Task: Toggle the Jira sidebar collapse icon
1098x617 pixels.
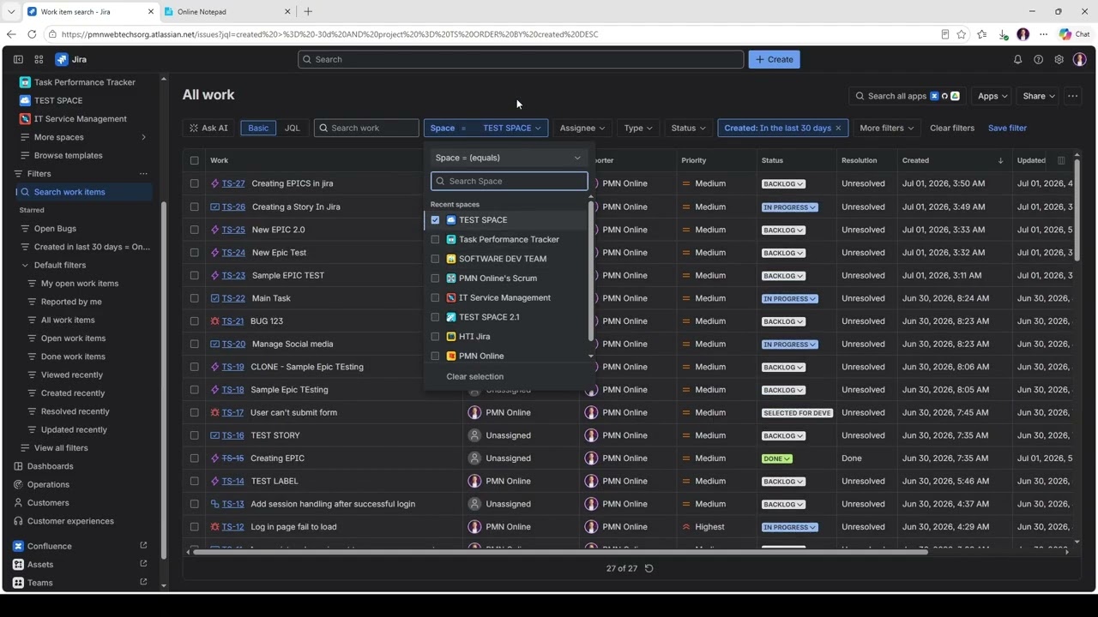Action: (18, 59)
